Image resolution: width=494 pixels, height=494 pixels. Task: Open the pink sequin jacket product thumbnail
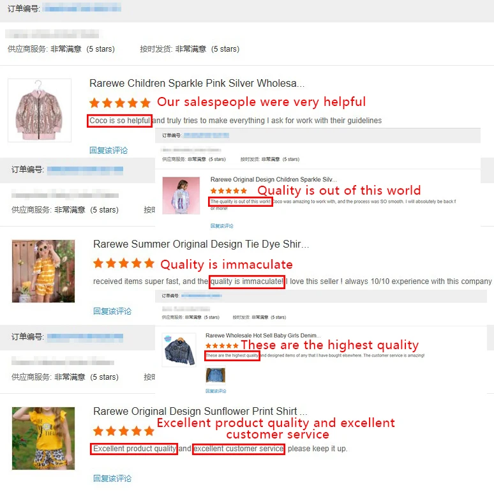click(40, 110)
